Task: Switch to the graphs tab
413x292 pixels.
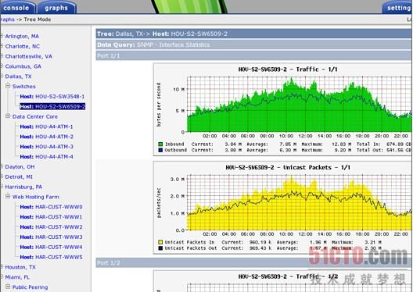Action: pos(56,7)
